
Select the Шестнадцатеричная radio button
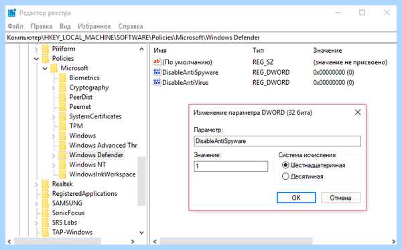click(x=285, y=165)
